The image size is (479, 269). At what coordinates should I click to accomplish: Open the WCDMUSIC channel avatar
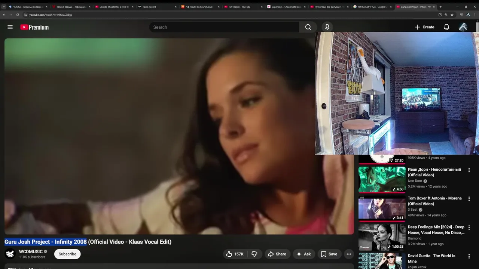point(10,254)
